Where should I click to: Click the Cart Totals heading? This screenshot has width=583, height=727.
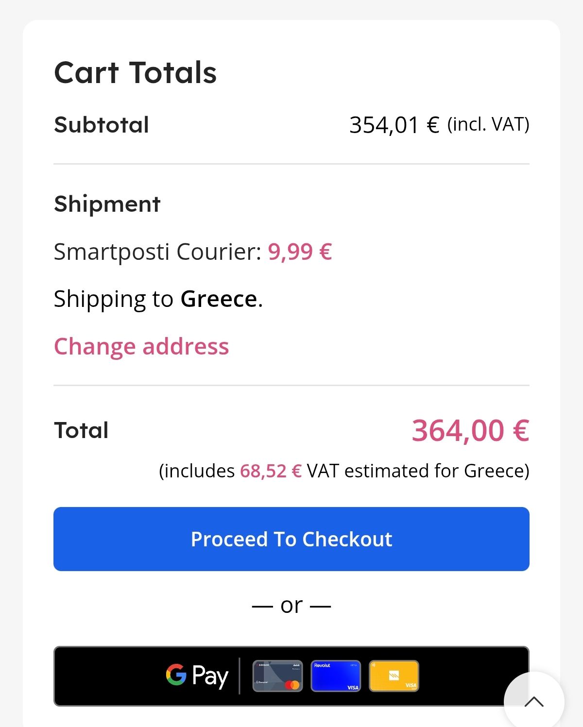click(x=135, y=72)
